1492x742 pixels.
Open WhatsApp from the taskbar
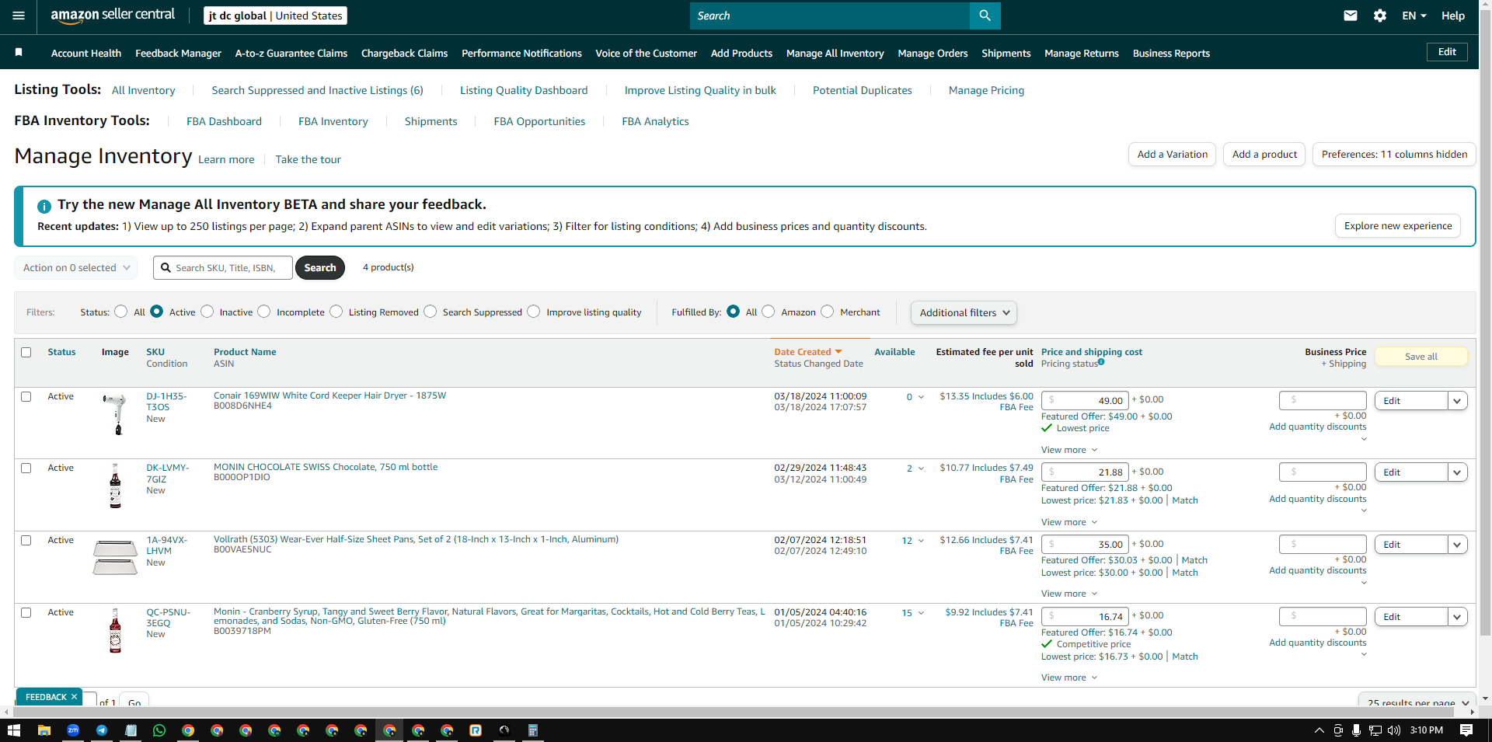[159, 730]
